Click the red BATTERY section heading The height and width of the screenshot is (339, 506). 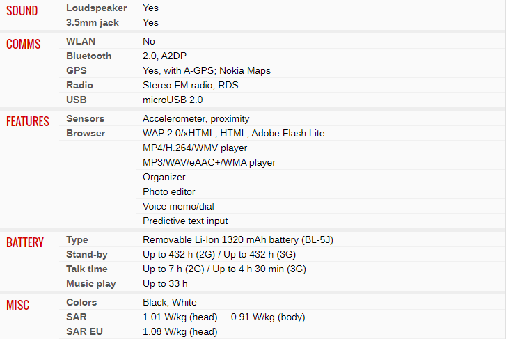pyautogui.click(x=25, y=243)
